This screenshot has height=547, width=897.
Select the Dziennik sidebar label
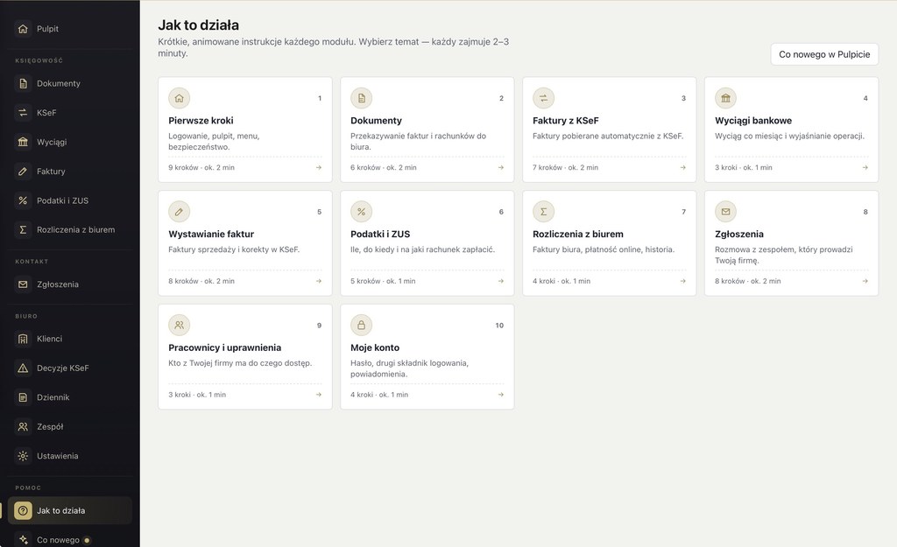53,396
